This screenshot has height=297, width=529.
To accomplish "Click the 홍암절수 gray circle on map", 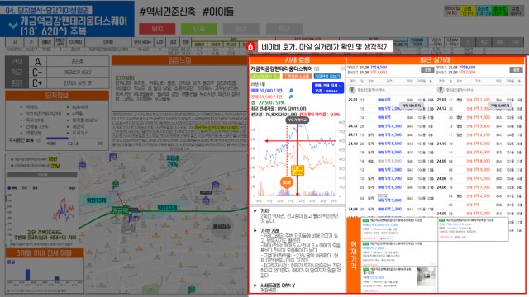I will tap(222, 227).
